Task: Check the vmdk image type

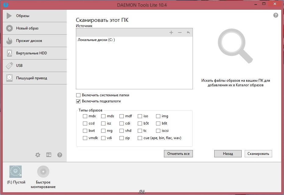Action: point(85,138)
